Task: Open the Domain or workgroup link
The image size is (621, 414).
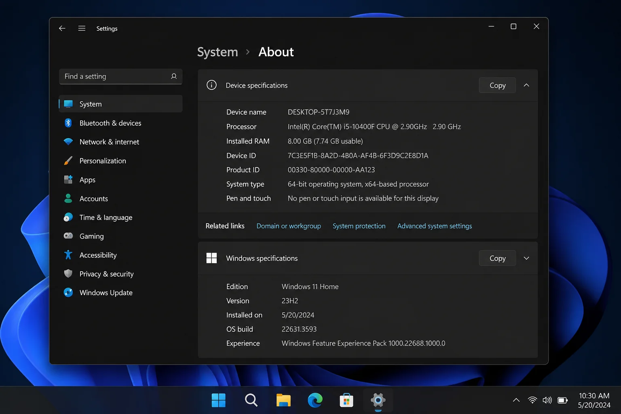Action: [x=289, y=226]
